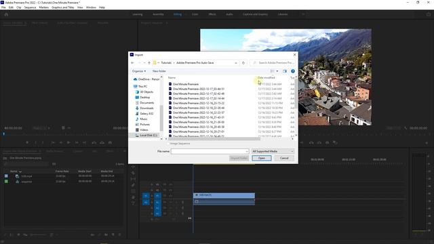Click the New folder button
Viewport: 434px width, 244px height.
pos(159,71)
